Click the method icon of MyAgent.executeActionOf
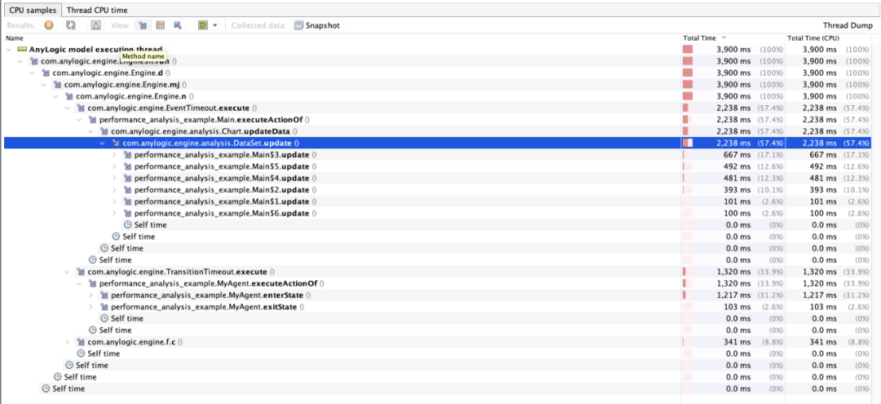This screenshot has height=404, width=881. tap(92, 283)
